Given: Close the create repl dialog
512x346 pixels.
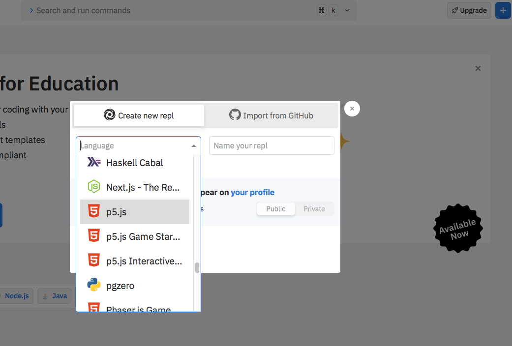Looking at the screenshot, I should coord(352,109).
